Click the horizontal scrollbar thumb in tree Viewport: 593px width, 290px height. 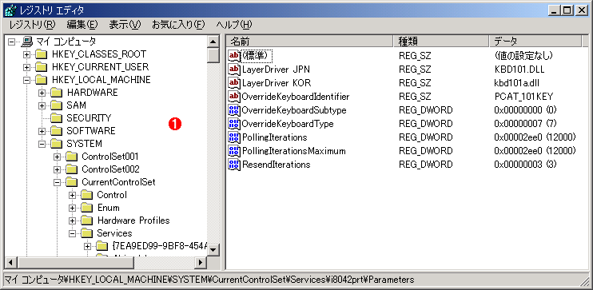(75, 262)
